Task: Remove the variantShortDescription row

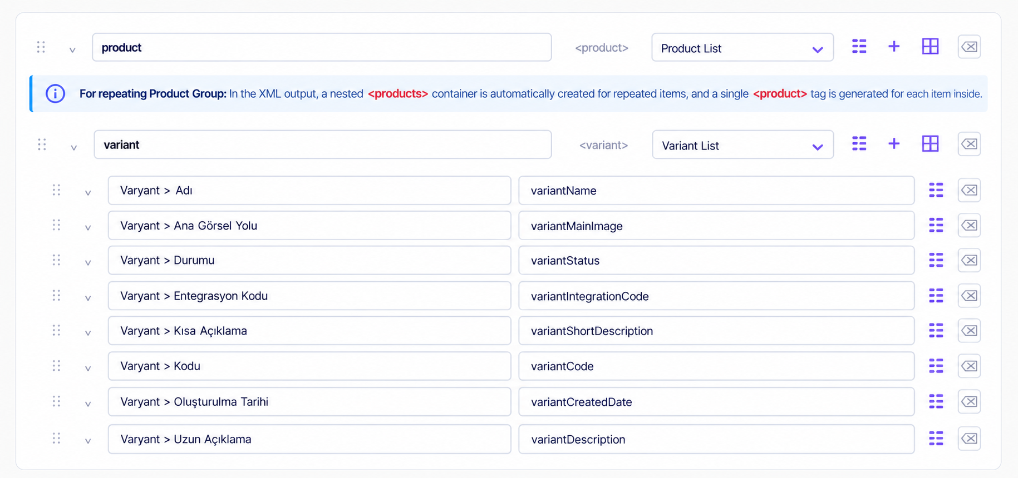Action: (969, 331)
